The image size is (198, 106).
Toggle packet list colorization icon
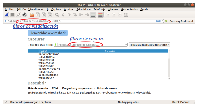pos(100,15)
